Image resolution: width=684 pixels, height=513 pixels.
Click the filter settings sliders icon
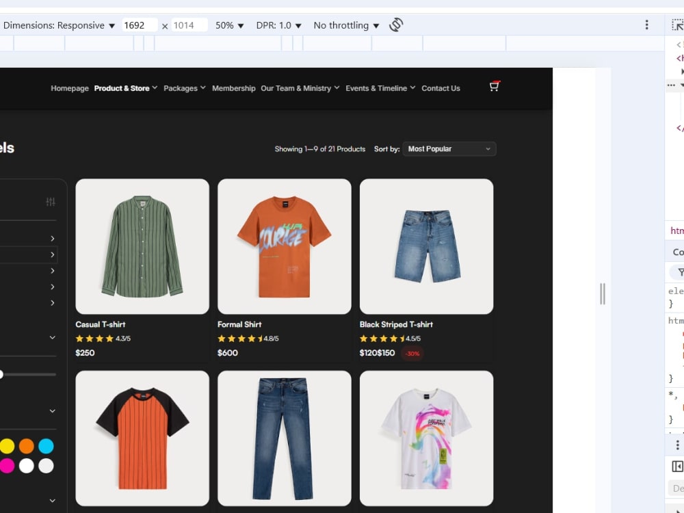click(x=51, y=202)
